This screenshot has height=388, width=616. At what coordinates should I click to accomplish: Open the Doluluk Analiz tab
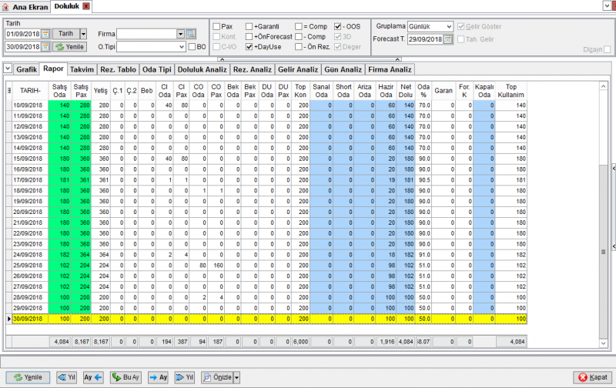coord(203,69)
